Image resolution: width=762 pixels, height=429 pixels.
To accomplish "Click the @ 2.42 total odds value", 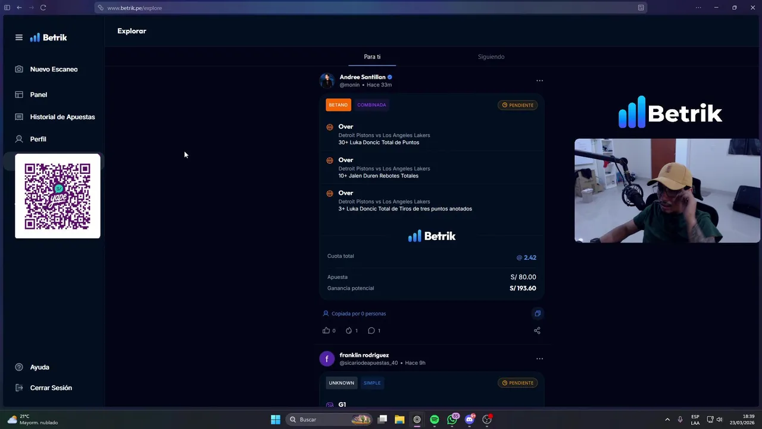I will click(526, 257).
